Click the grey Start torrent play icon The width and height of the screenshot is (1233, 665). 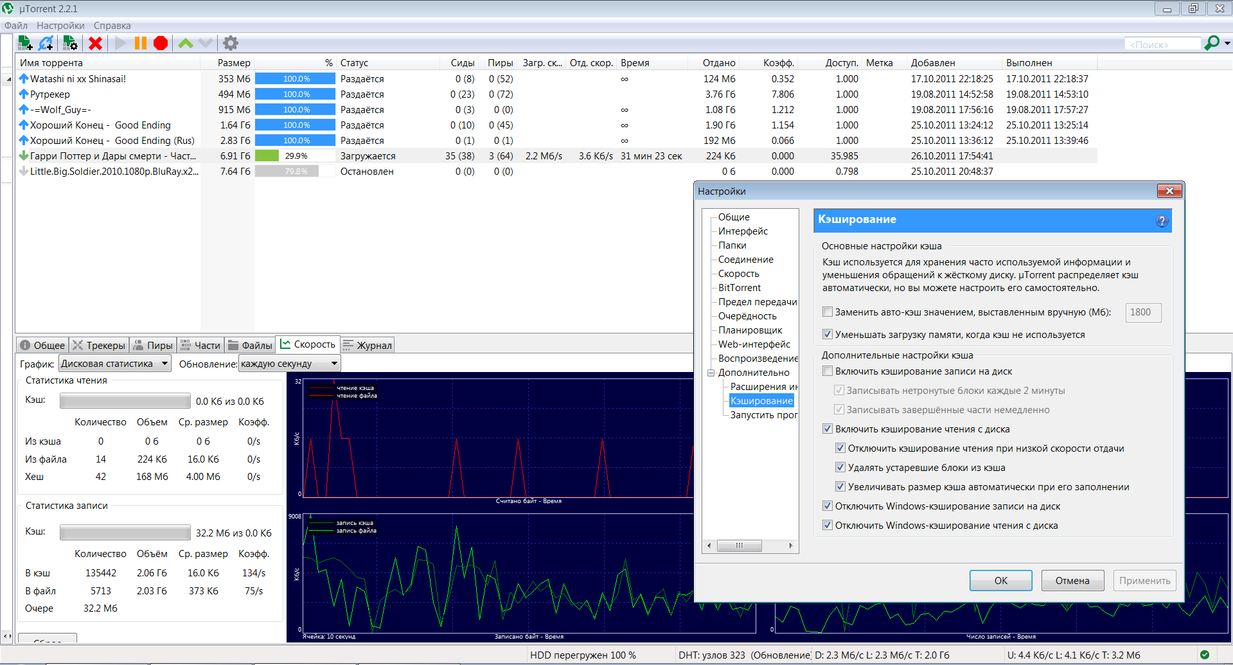(120, 43)
